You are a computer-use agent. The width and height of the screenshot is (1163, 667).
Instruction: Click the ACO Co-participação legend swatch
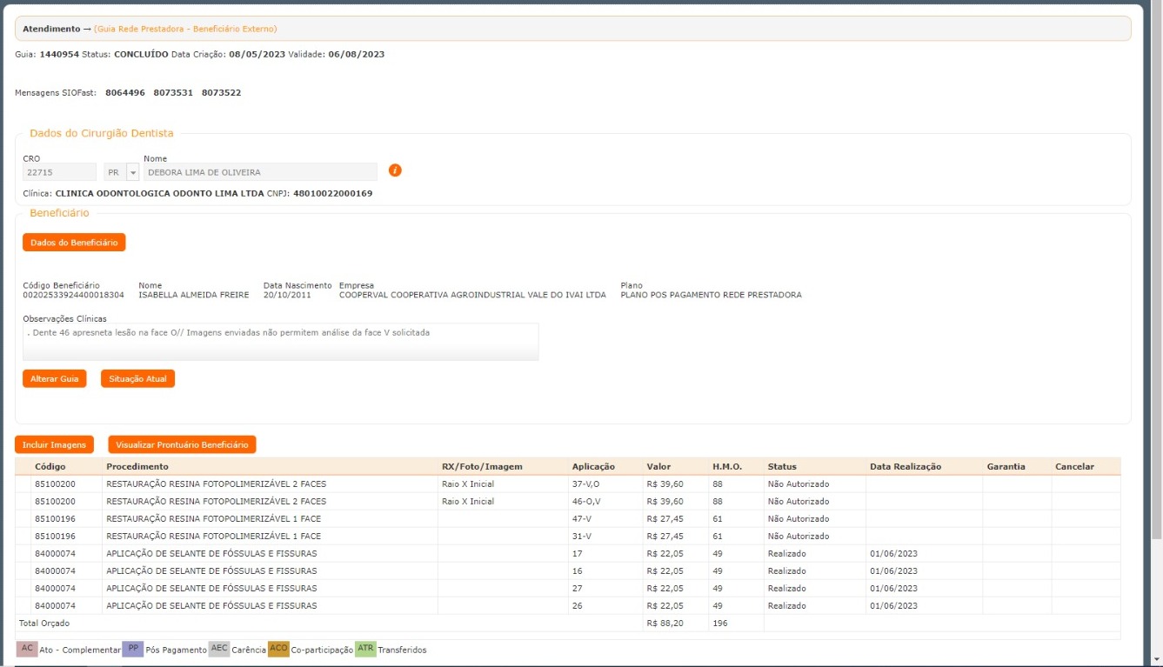(x=278, y=649)
